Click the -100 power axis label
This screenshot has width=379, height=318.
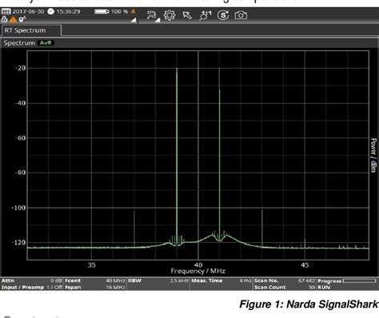click(x=18, y=208)
